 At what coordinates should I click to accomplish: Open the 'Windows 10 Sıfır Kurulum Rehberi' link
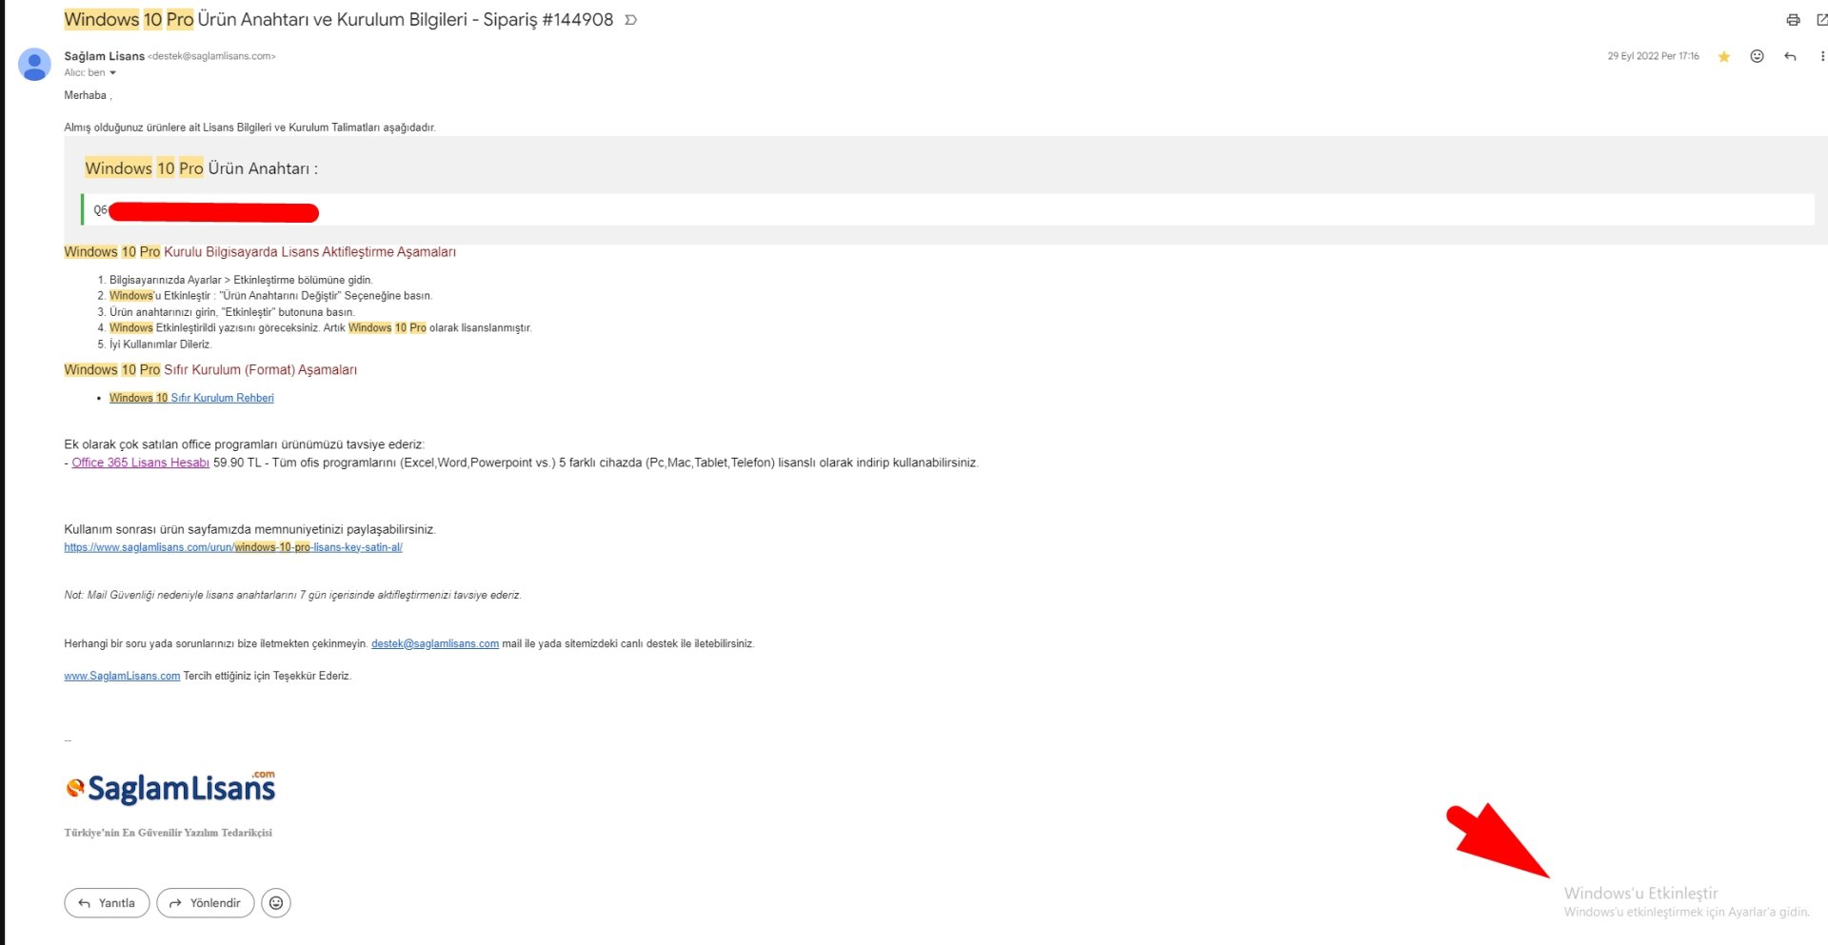(x=191, y=398)
